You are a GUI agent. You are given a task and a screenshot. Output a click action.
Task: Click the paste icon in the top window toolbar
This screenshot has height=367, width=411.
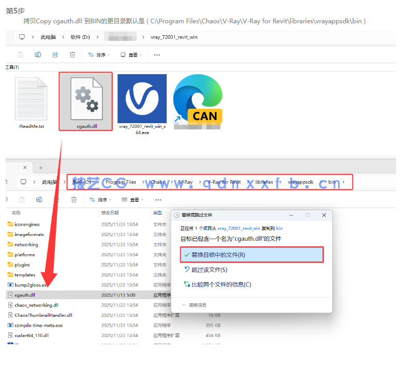[x=20, y=55]
